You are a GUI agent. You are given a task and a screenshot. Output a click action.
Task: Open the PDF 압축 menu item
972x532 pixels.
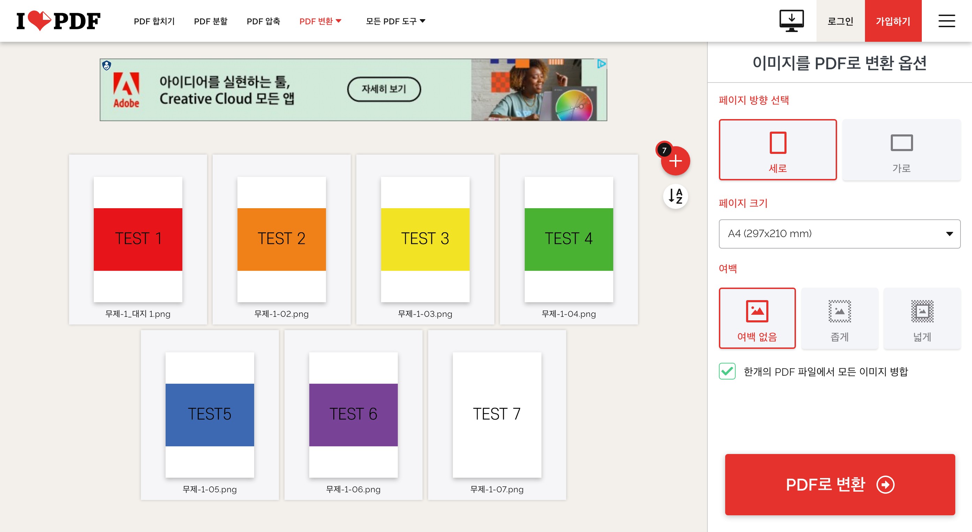(x=263, y=21)
